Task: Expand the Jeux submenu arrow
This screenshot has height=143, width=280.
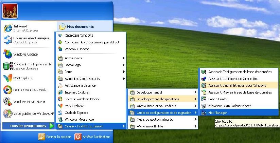Action: (x=124, y=72)
